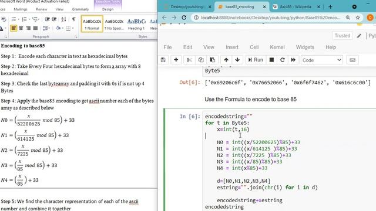
Task: Open the Paragraph dialog launcher in Word
Action: click(76, 37)
